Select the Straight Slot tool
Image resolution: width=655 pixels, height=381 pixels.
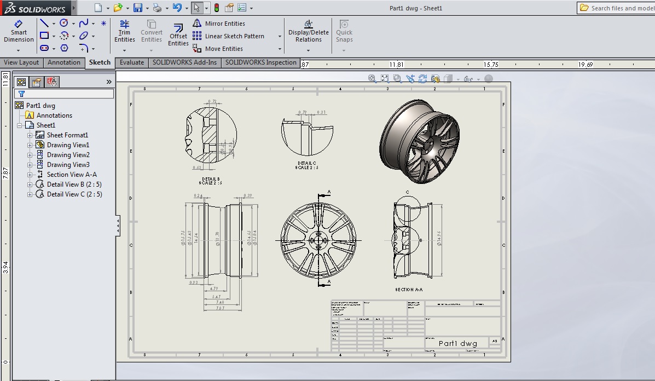point(44,49)
